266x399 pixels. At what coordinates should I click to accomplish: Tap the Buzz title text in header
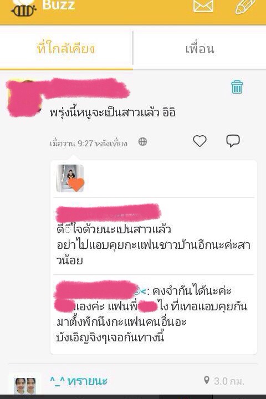58,5
